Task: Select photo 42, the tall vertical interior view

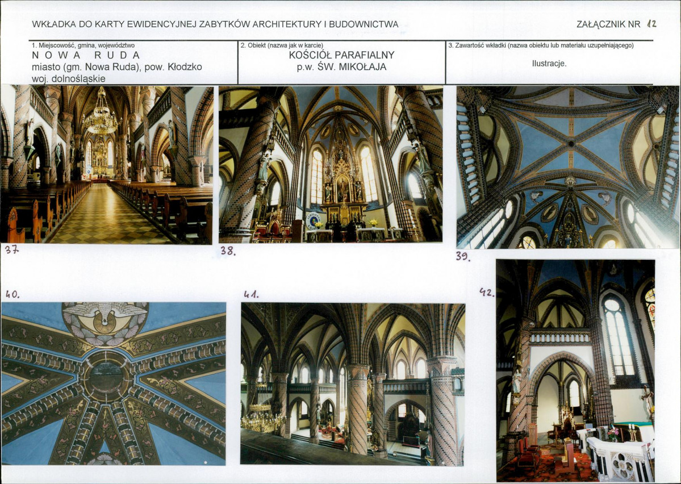Action: point(575,370)
